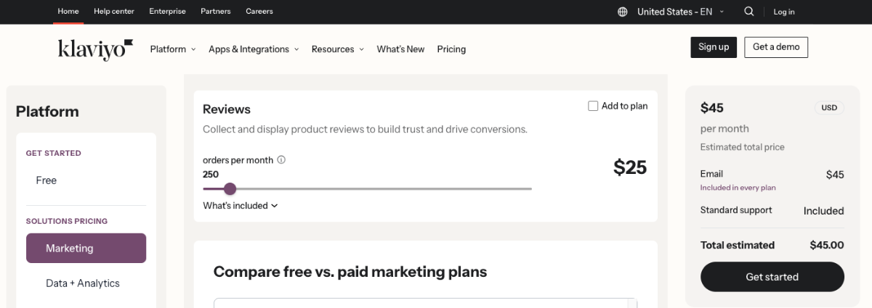Click the 'Total estimated' label
872x308 pixels.
(x=738, y=245)
